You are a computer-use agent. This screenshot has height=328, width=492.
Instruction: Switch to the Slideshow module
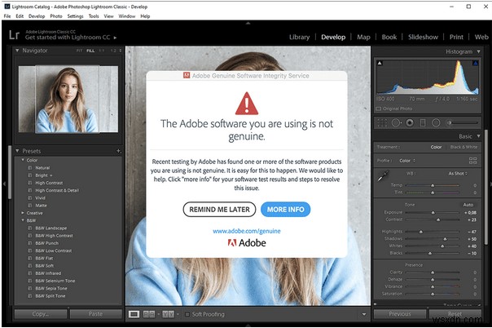[x=423, y=37]
